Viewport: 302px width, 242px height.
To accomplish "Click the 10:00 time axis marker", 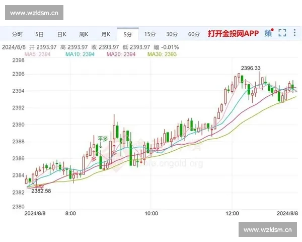I will 150,214.
